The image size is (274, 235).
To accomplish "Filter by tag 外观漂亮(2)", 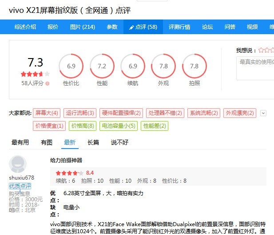I will [240, 113].
